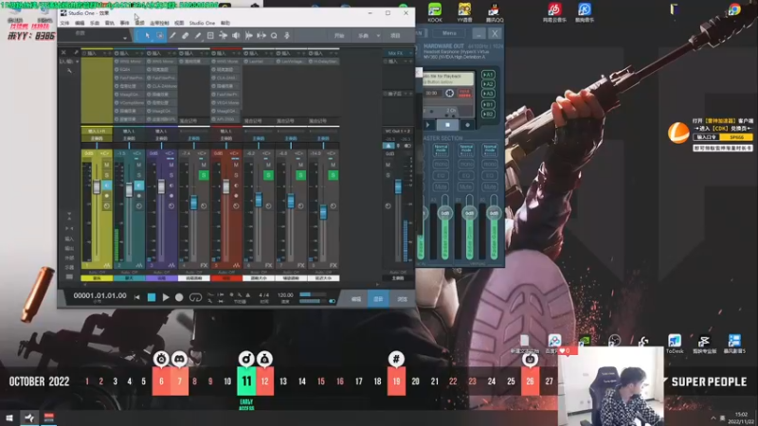Open the Quantize Q panel icon
758x426 pixels.
[274, 35]
